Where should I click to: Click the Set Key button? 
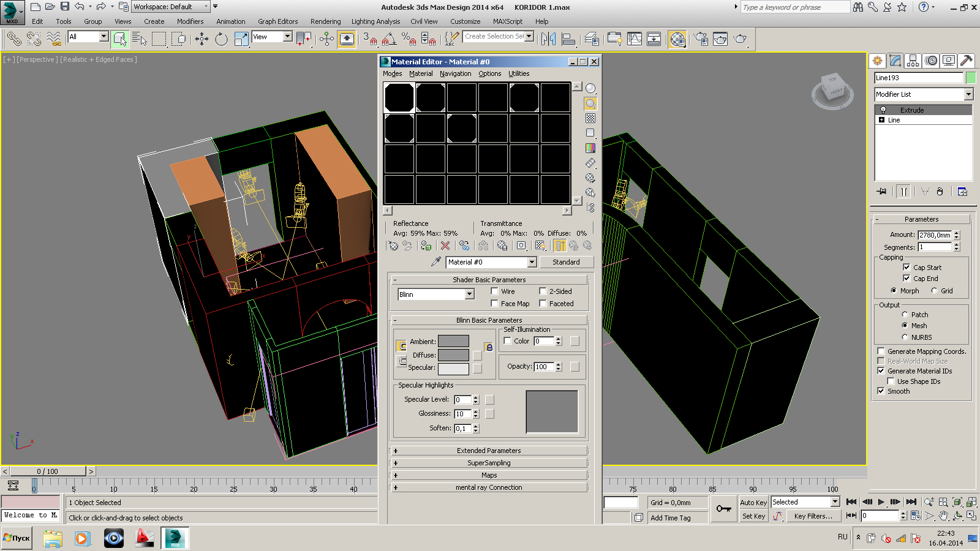point(753,516)
